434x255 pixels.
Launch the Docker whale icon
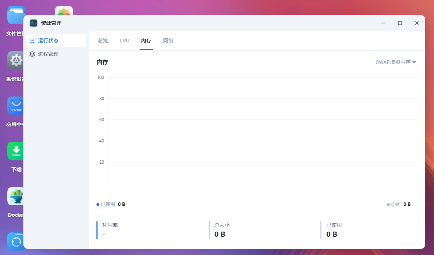16,197
